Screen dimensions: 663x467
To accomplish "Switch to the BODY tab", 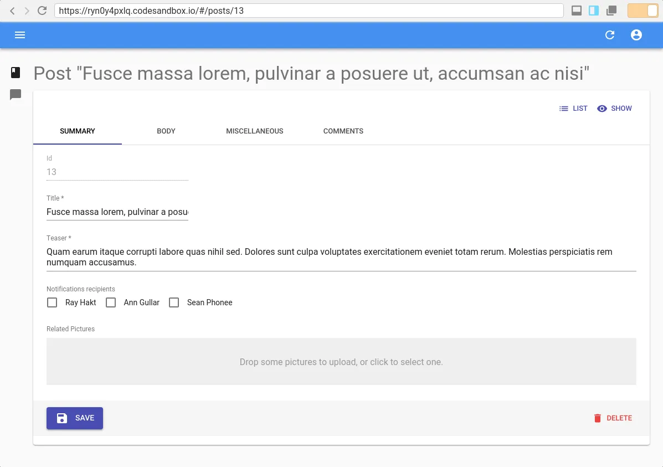I will coord(166,131).
